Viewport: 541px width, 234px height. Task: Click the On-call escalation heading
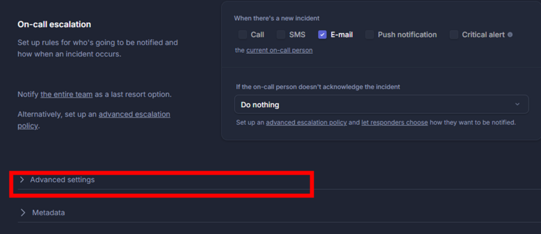pyautogui.click(x=54, y=24)
